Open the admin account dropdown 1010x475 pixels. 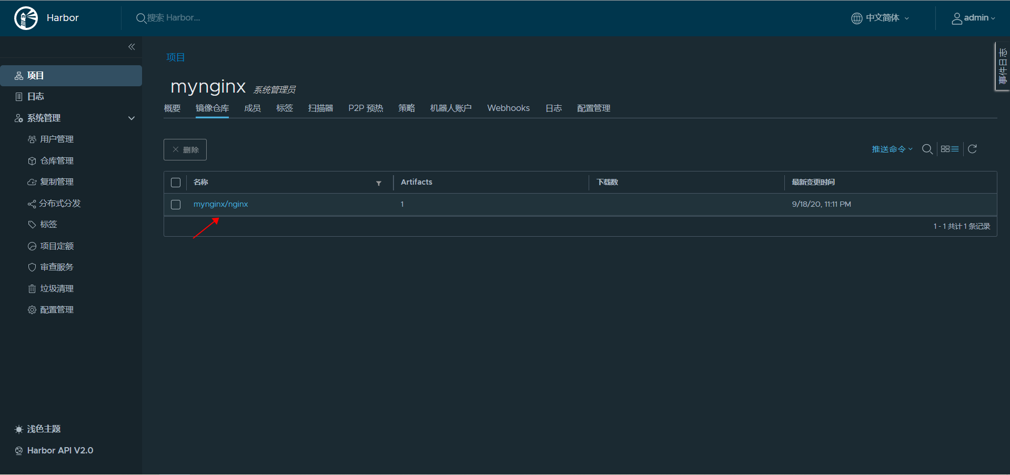click(974, 18)
